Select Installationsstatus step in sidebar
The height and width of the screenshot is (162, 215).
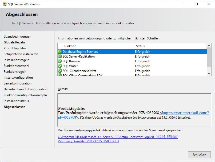point(16,101)
